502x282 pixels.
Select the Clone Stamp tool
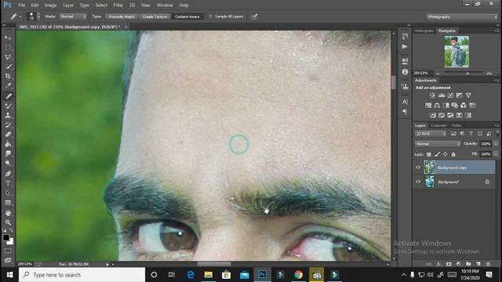tap(8, 115)
